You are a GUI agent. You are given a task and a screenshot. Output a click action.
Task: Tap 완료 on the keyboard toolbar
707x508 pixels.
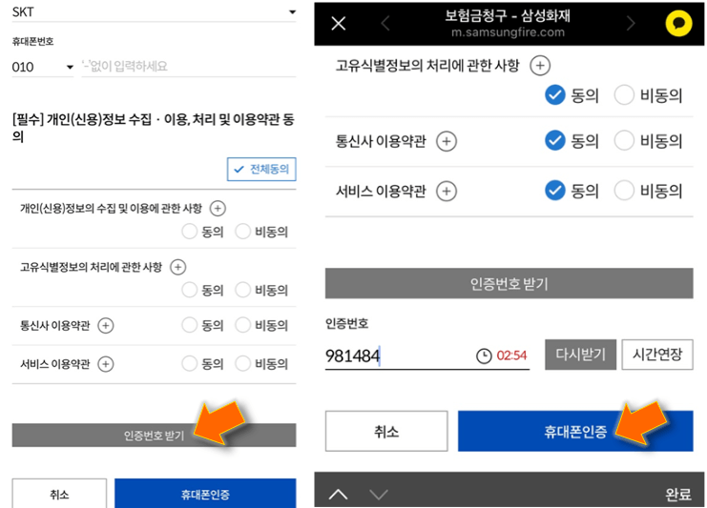pyautogui.click(x=678, y=494)
